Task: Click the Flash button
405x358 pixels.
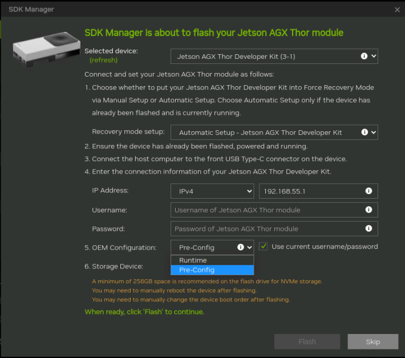Action: pos(307,341)
